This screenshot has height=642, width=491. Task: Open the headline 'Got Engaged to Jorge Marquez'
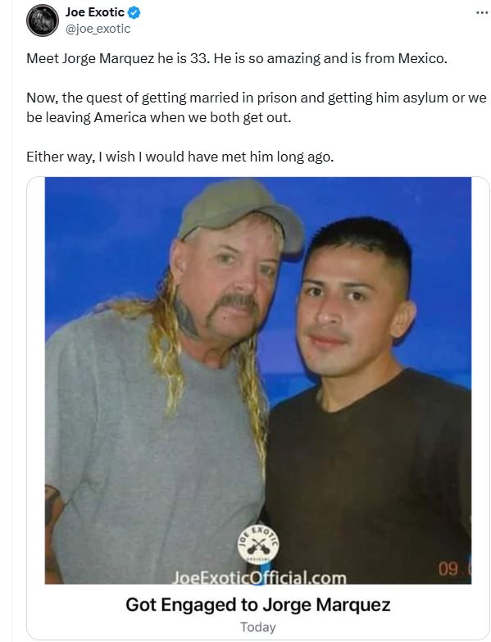pos(257,605)
